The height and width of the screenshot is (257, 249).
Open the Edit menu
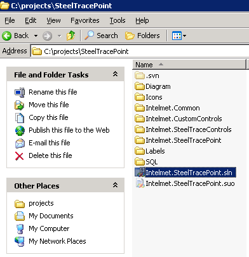30,20
